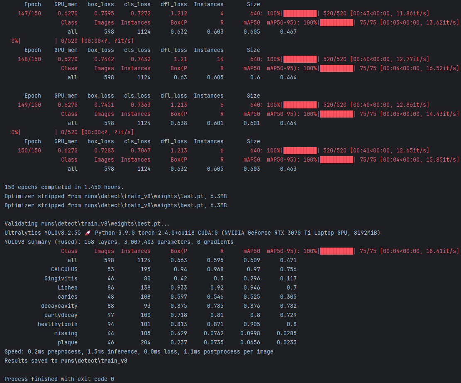
Task: Select the healthytooth class row label
Action: (x=57, y=324)
